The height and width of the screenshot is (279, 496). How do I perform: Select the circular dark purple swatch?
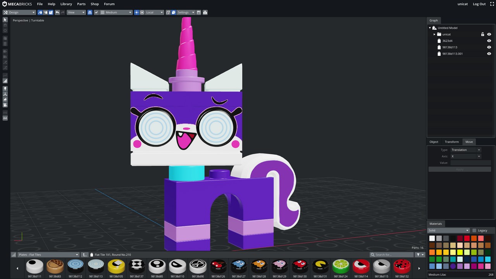[x=453, y=266]
